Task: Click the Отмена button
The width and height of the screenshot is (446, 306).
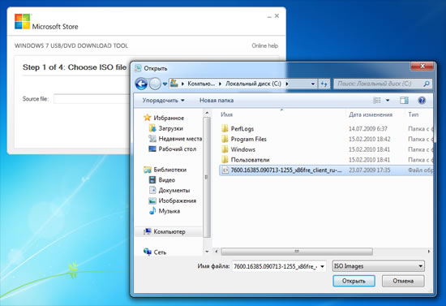Action: [403, 281]
